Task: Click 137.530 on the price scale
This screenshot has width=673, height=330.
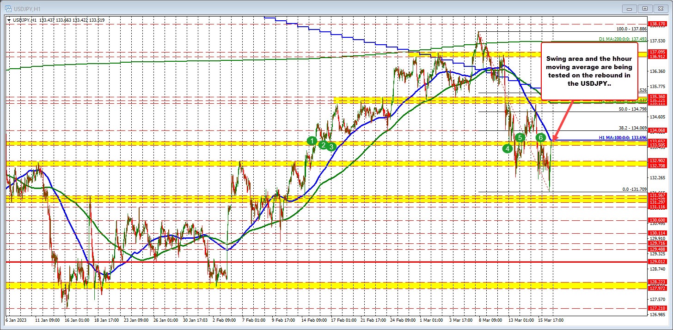Action: (x=657, y=41)
